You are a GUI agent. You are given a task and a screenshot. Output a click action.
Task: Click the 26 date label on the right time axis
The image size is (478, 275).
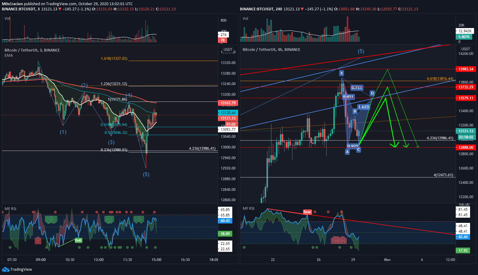point(319,260)
